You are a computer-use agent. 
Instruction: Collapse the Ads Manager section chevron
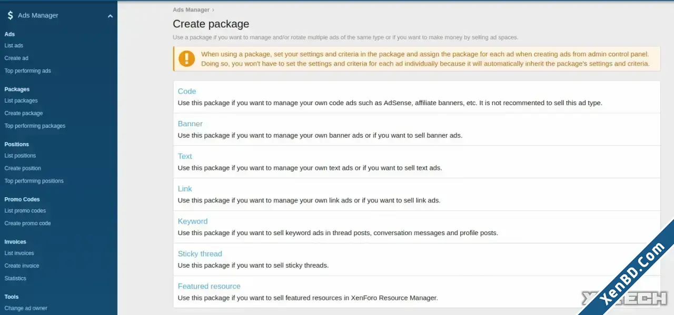(x=110, y=16)
